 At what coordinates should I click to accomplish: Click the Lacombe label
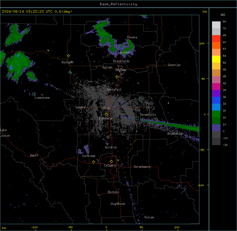tap(124, 52)
